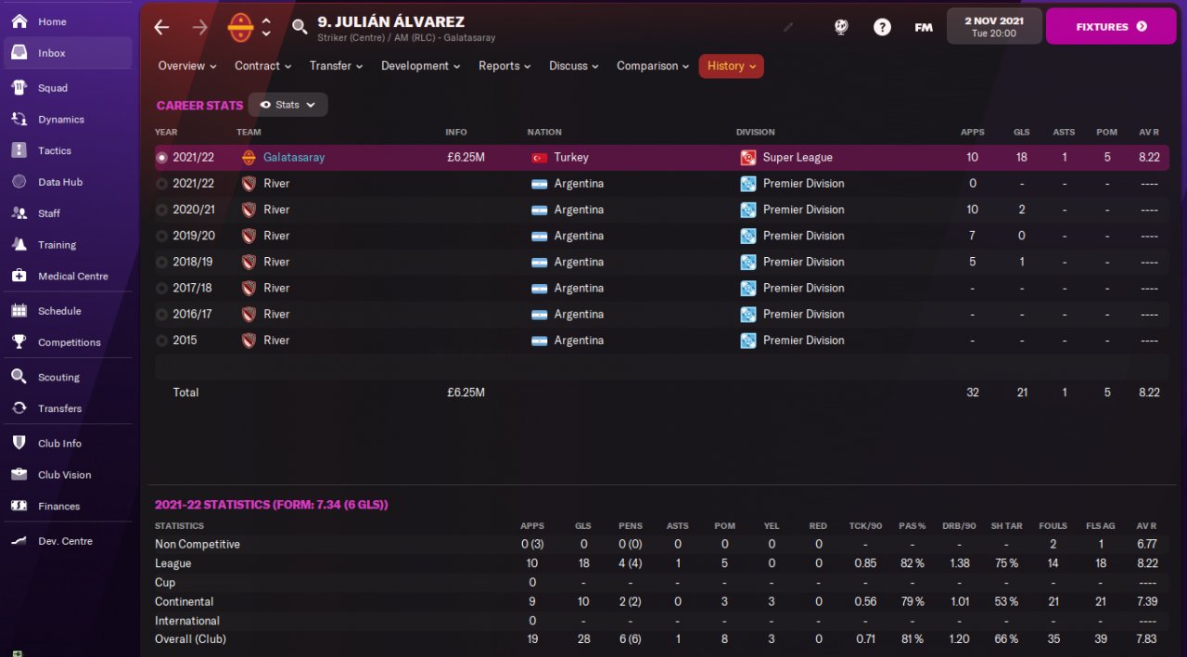Expand the Development dropdown menu
1187x657 pixels.
tap(422, 66)
